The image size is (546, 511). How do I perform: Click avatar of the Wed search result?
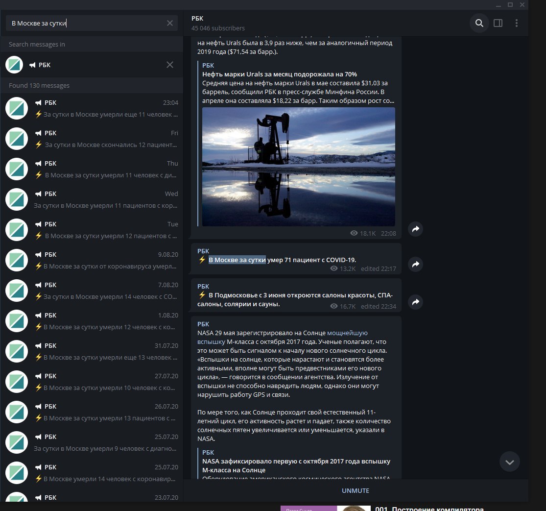16,199
